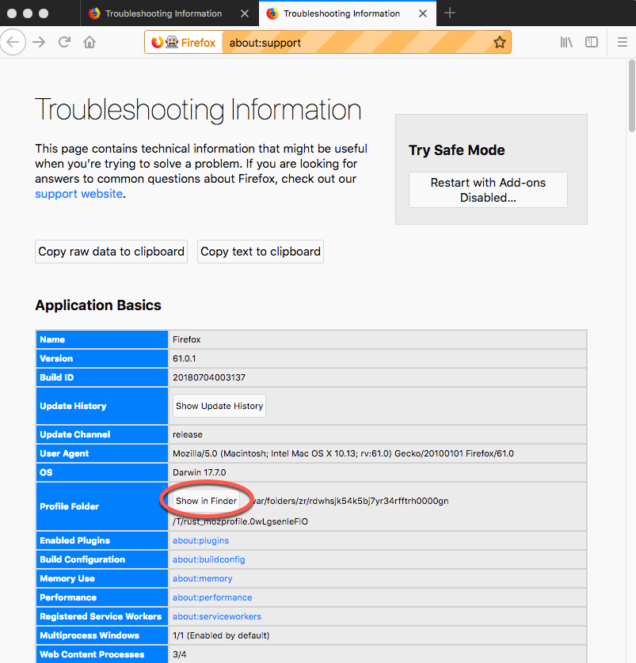Open the hamburger menu
The width and height of the screenshot is (636, 663).
tap(622, 42)
